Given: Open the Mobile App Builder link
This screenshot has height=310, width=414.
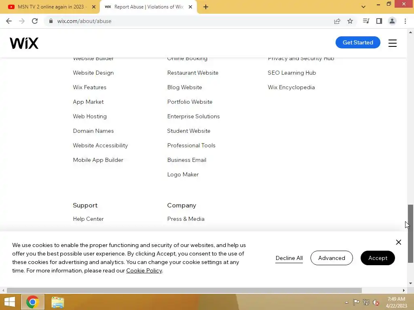Looking at the screenshot, I should pos(98,160).
